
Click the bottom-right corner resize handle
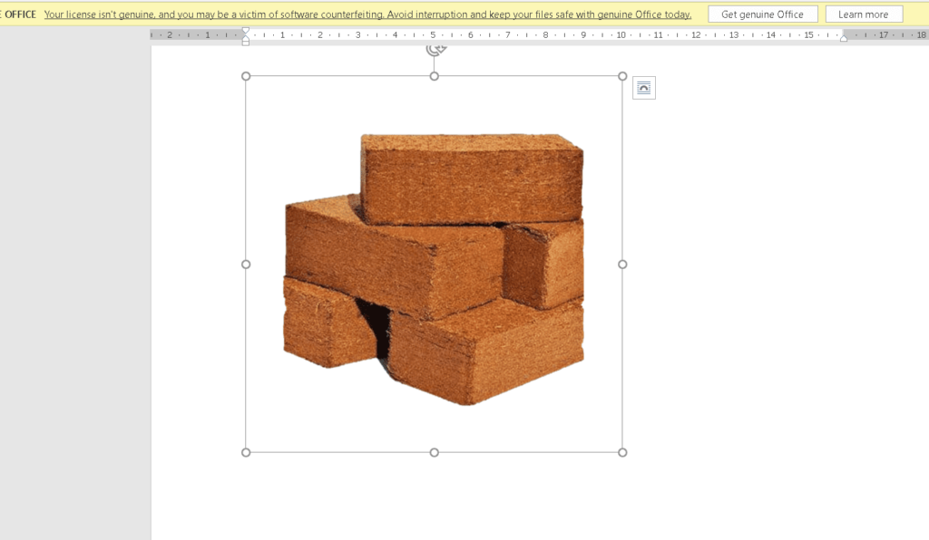(622, 452)
